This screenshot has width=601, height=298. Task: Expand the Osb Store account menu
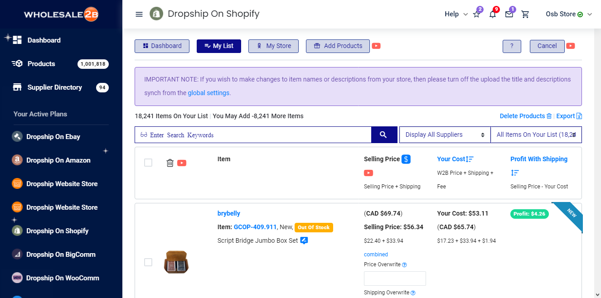point(569,14)
